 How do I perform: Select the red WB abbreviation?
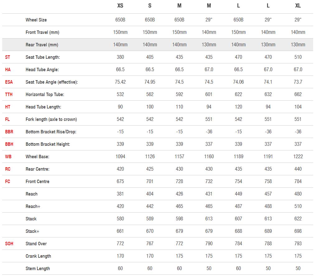pos(8,157)
